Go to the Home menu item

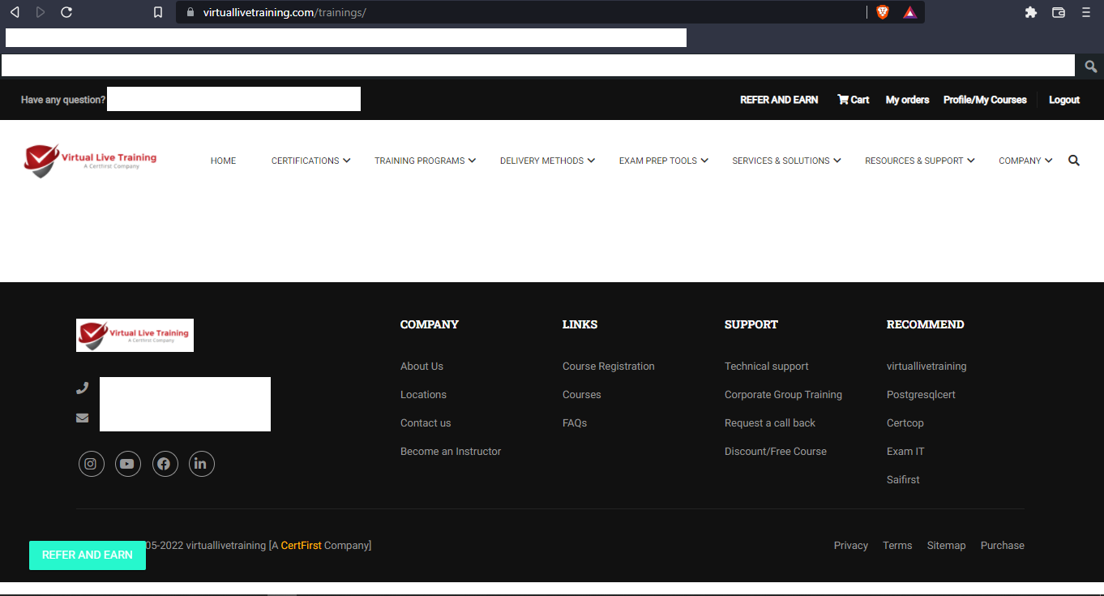click(x=223, y=161)
